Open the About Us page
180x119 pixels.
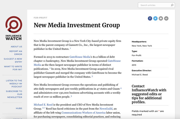(x=16, y=47)
